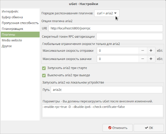Click the Путь field containing aria2c
The width and height of the screenshot is (166, 134).
pos(107,90)
